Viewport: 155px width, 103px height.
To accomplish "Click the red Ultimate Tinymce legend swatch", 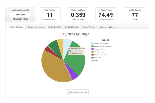I will click(92, 55).
